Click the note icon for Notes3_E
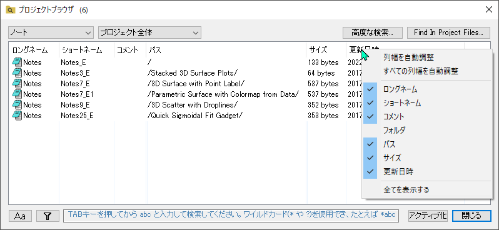499x230 pixels. pos(17,73)
